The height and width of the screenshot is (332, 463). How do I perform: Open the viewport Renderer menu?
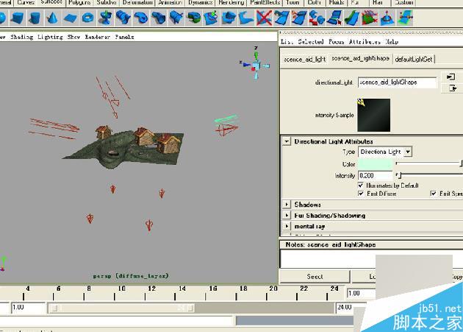[x=98, y=37]
